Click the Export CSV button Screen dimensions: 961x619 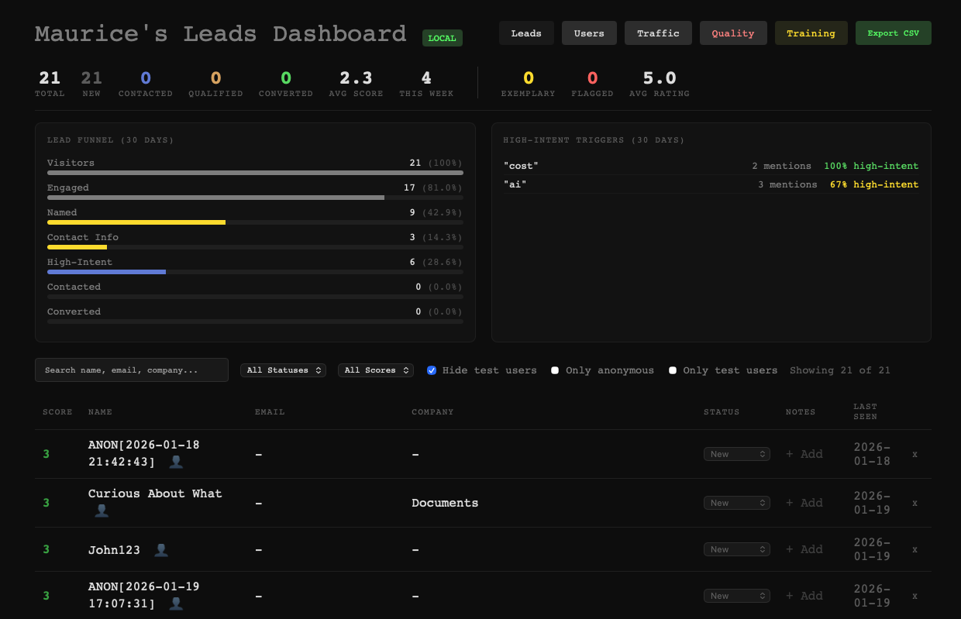point(893,33)
